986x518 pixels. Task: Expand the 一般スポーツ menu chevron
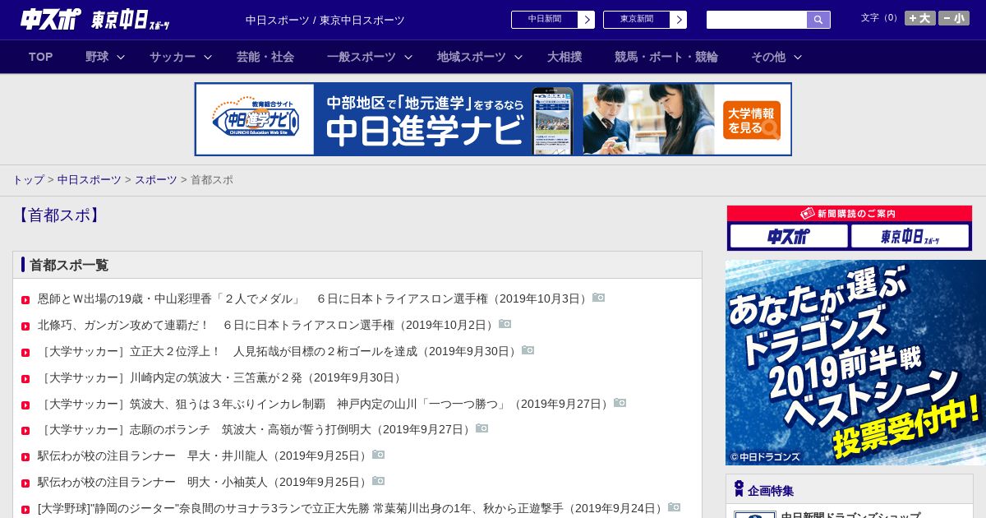click(408, 57)
